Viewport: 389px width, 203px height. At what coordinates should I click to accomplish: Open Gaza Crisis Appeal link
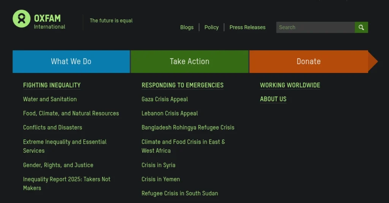(x=164, y=99)
